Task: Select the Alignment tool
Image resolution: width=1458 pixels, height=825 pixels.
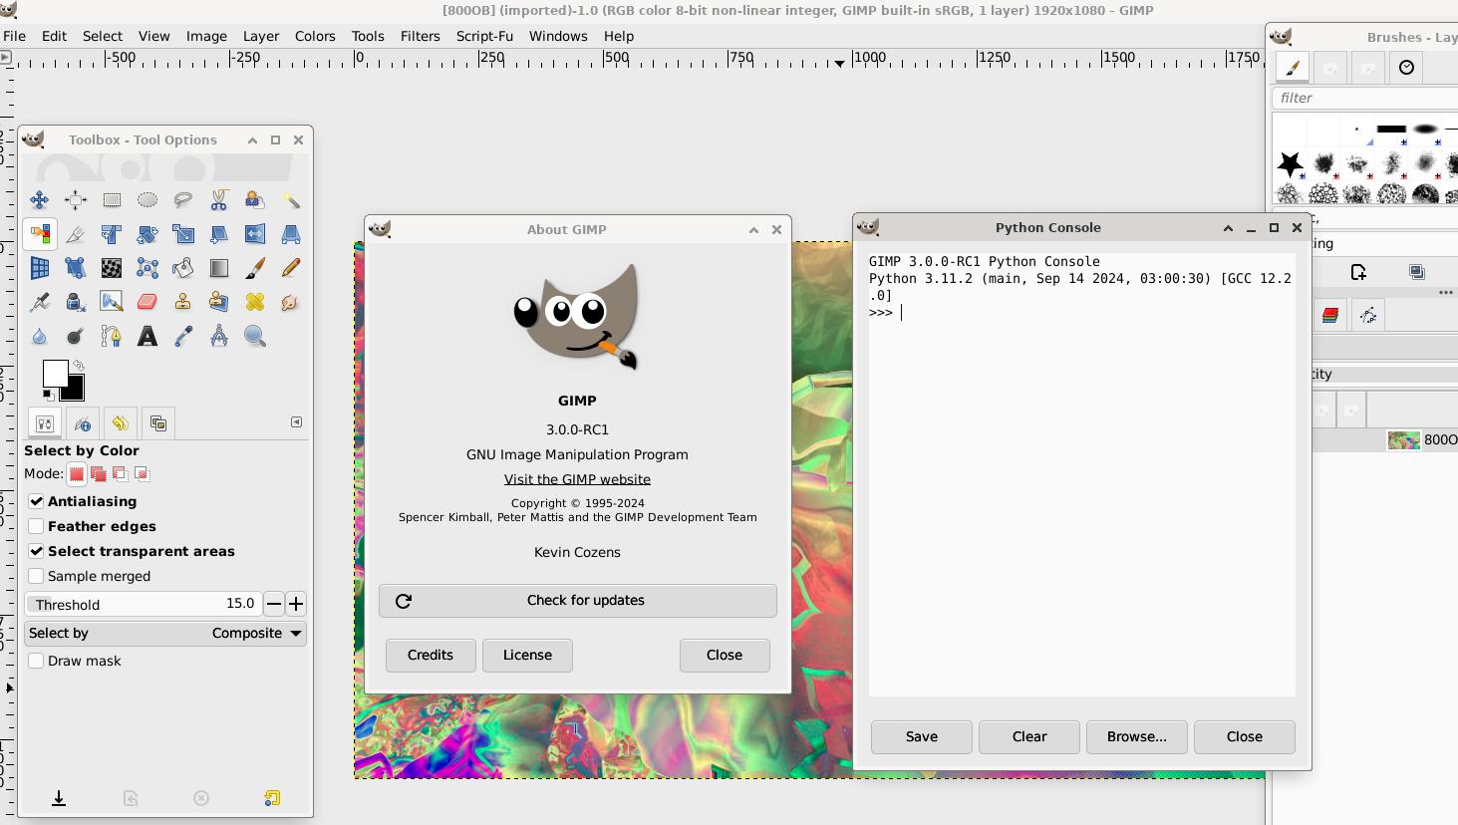Action: point(75,200)
